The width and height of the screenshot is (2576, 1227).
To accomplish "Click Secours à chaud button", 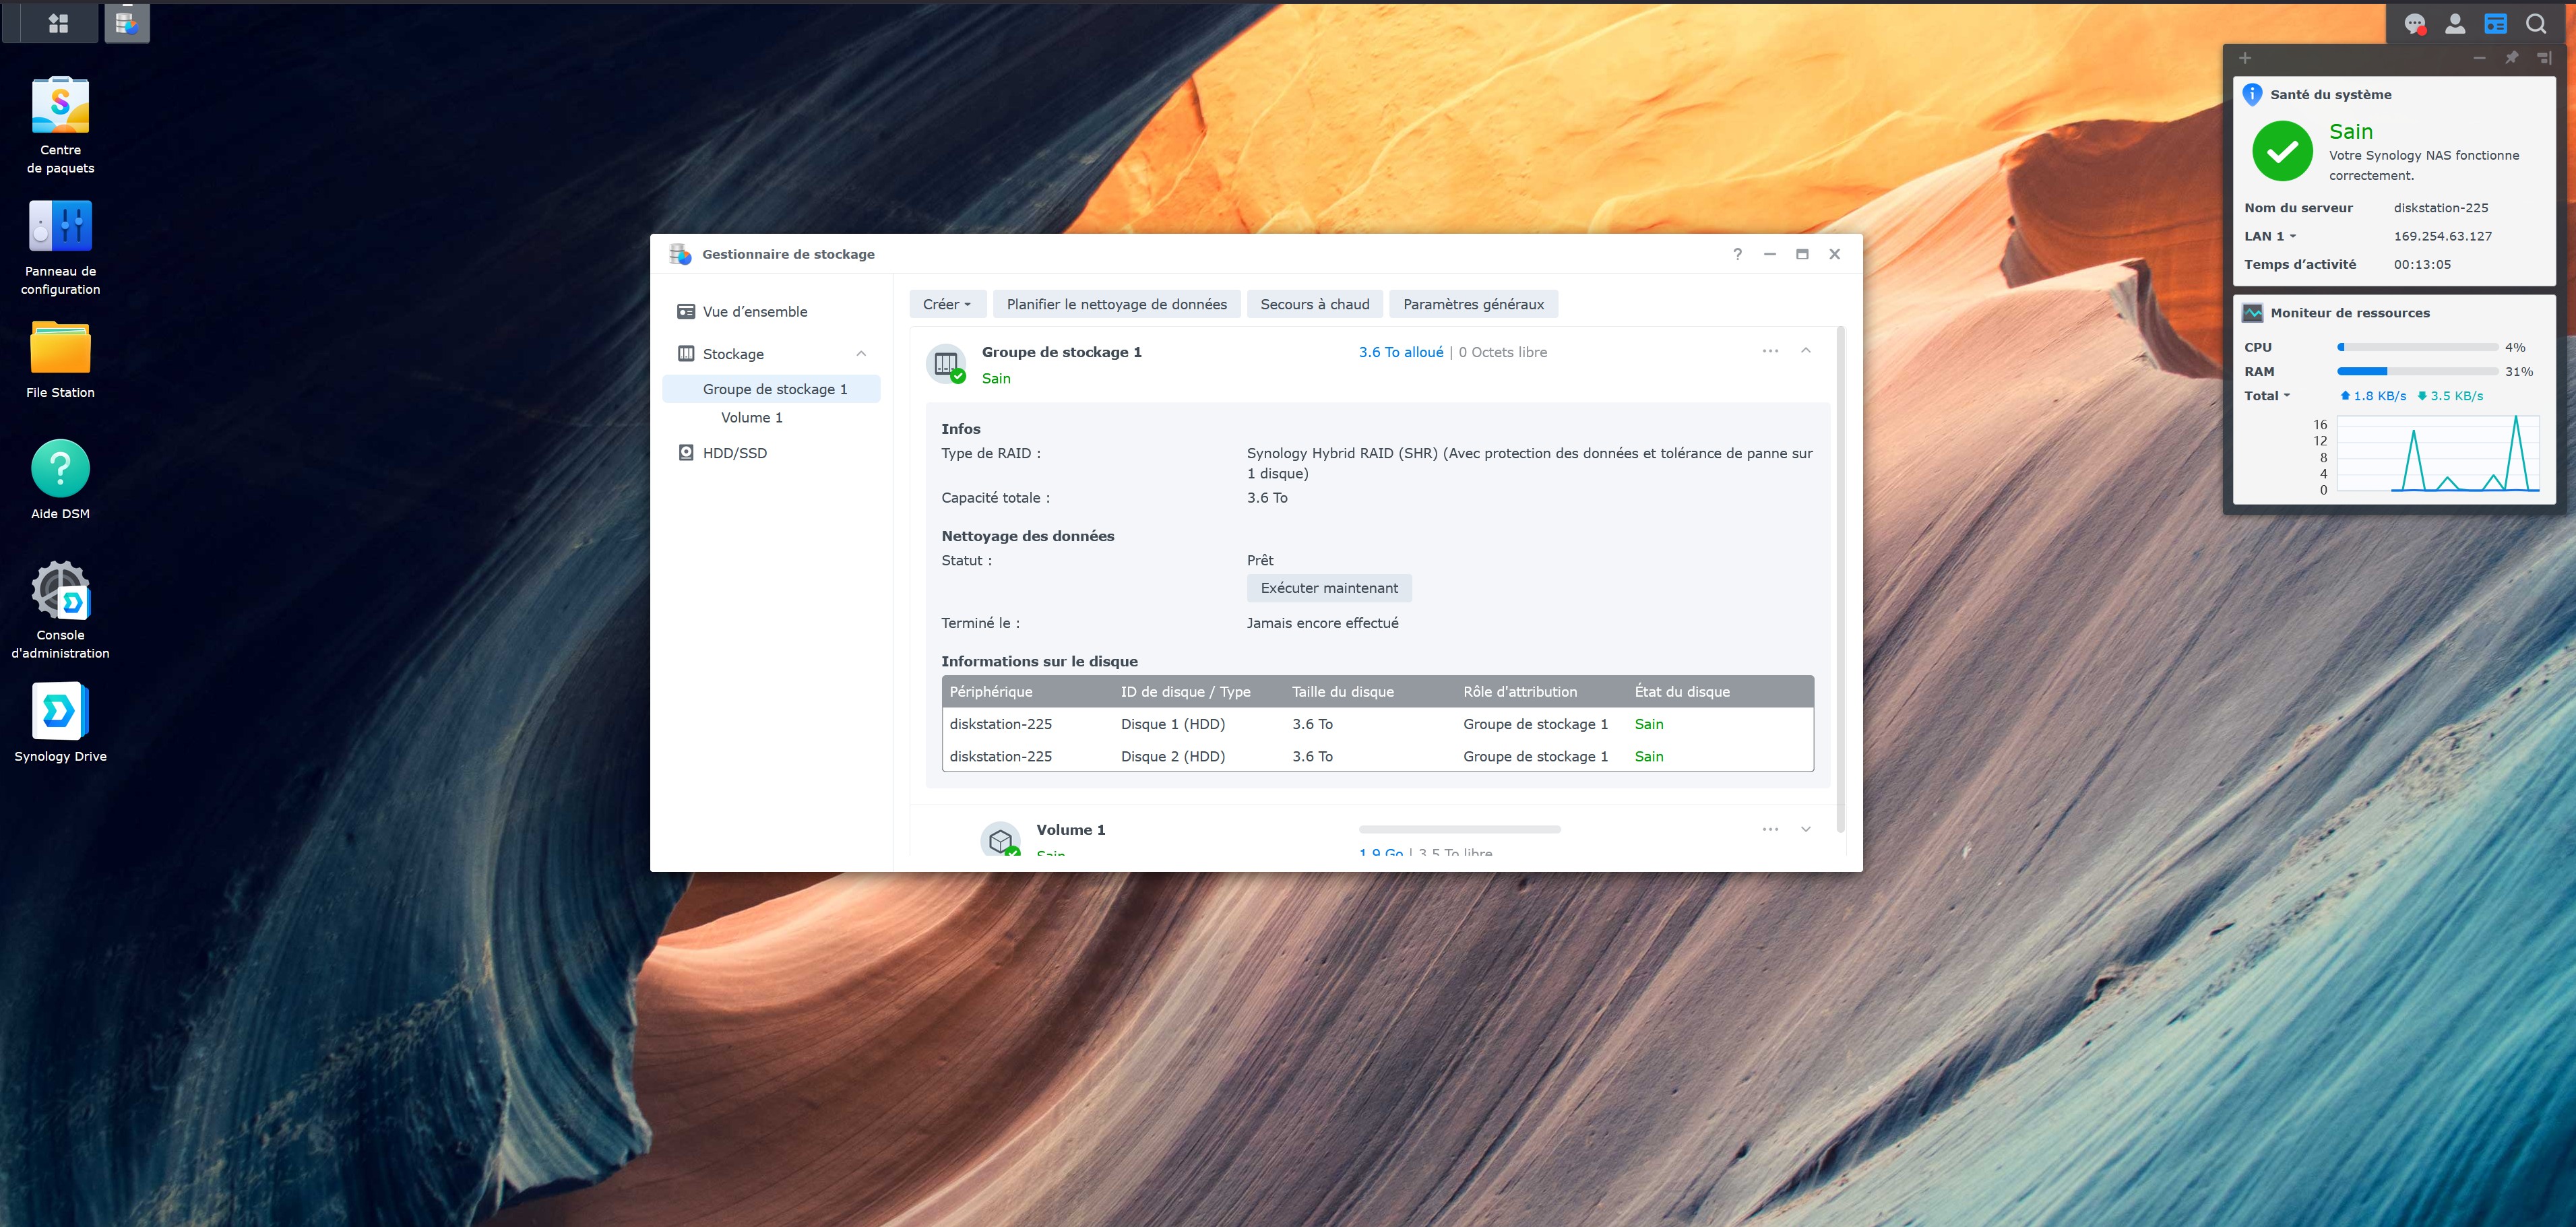I will coord(1315,304).
